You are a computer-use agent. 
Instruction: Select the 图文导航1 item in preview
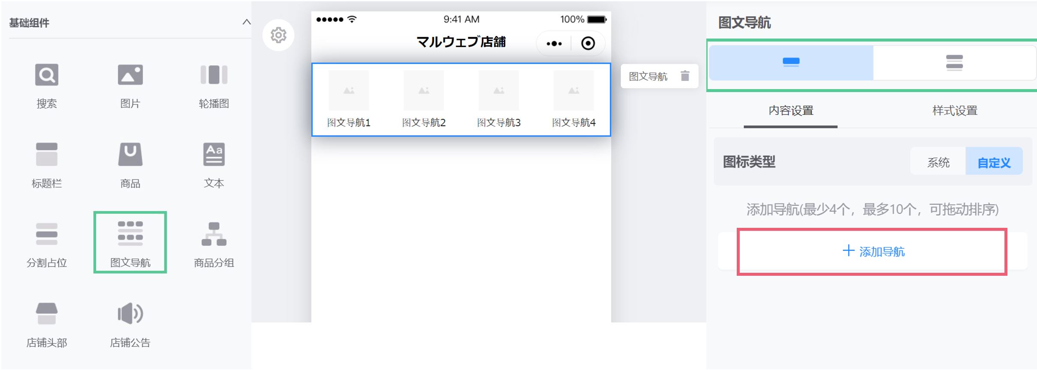pos(349,100)
